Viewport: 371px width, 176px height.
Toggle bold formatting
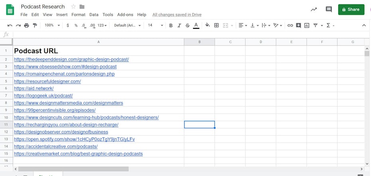[171, 26]
